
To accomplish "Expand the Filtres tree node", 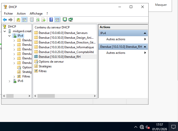I will pos(14,77).
